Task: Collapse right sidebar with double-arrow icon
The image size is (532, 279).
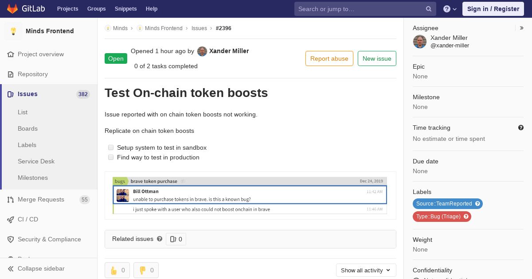Action: [522, 28]
